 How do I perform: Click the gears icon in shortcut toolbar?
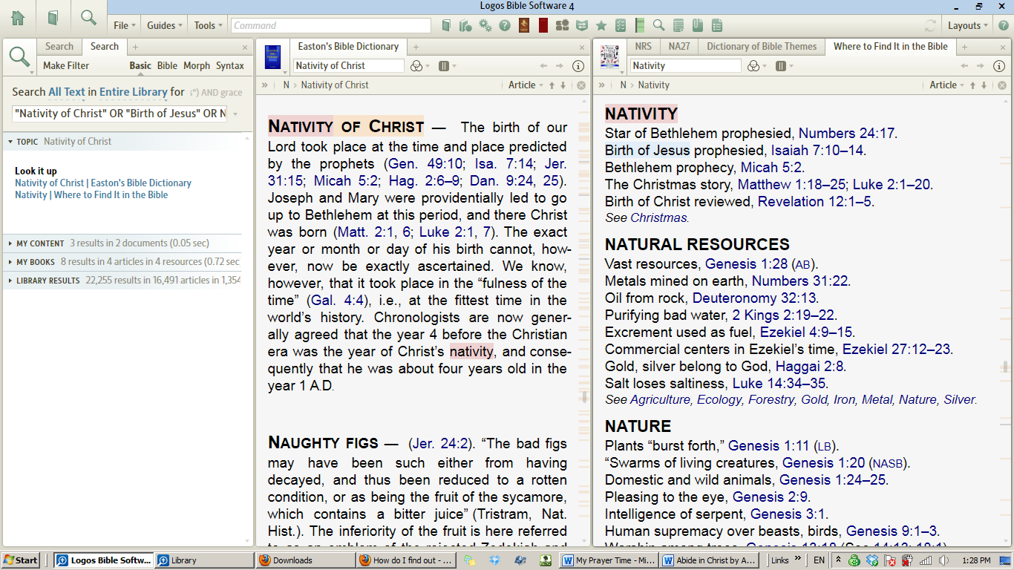coord(485,26)
